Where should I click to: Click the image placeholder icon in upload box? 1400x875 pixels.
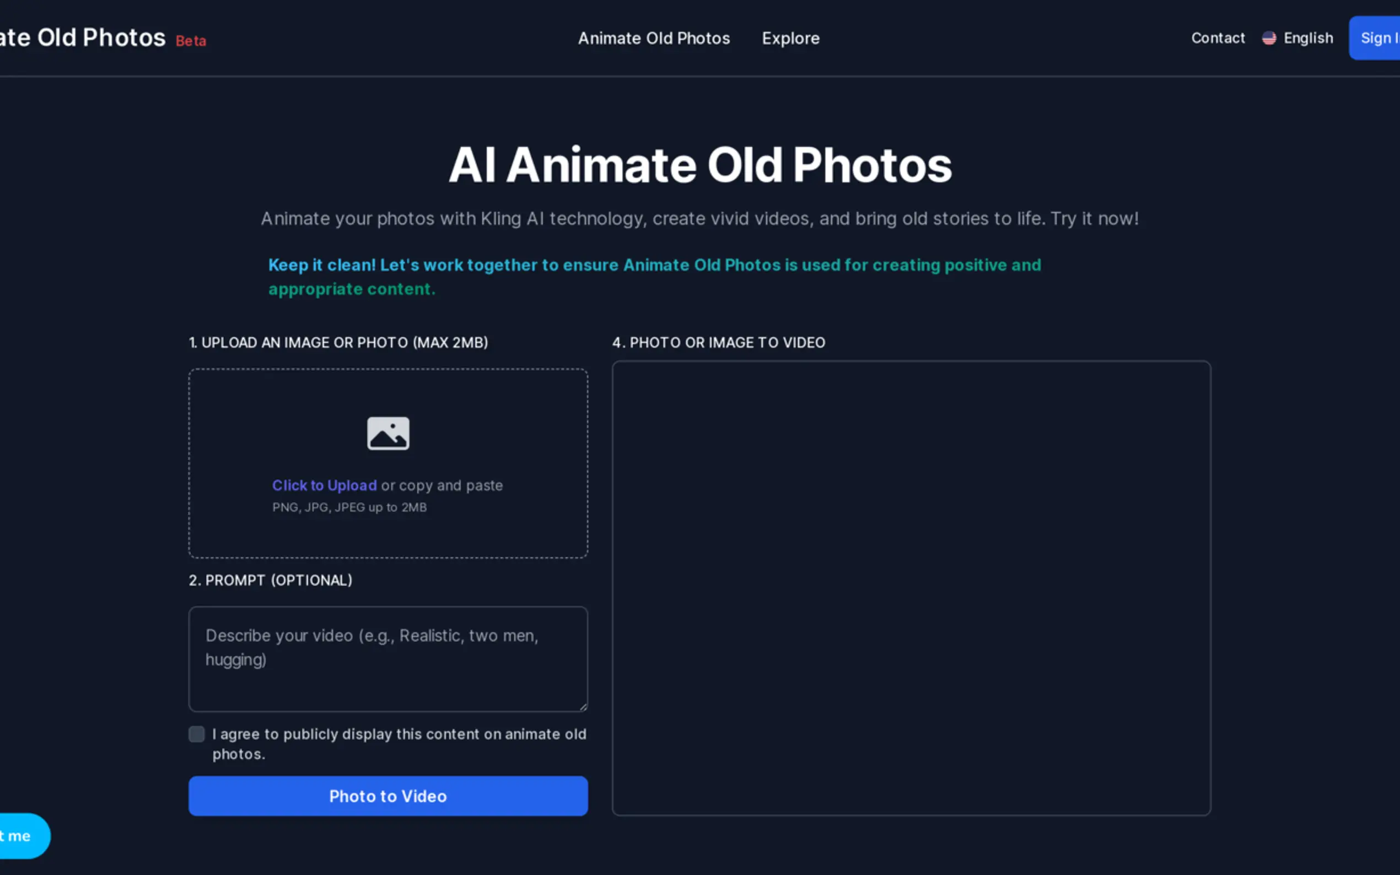(388, 433)
